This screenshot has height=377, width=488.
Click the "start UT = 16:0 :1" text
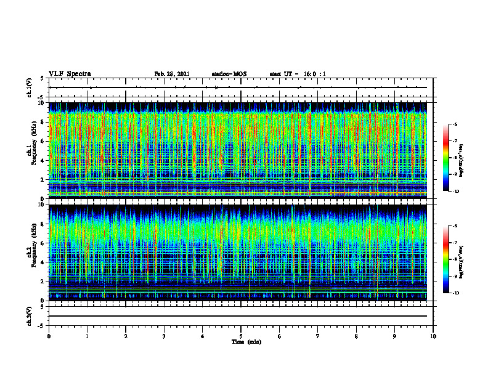click(298, 74)
